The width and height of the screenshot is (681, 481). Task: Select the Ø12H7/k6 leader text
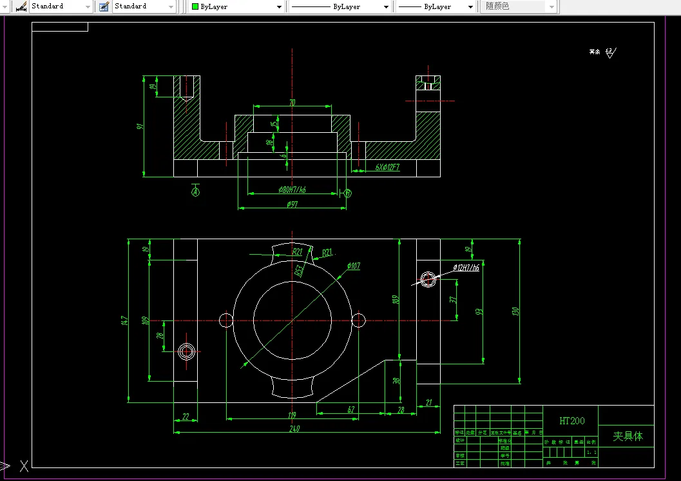[466, 268]
